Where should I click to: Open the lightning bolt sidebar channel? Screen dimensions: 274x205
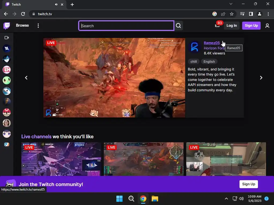point(7,102)
